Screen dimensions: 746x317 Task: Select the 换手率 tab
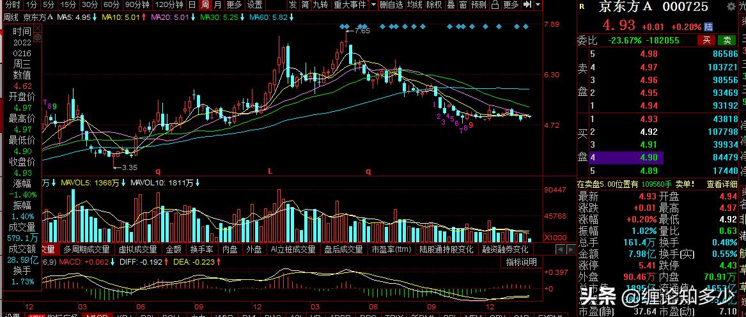click(x=202, y=249)
